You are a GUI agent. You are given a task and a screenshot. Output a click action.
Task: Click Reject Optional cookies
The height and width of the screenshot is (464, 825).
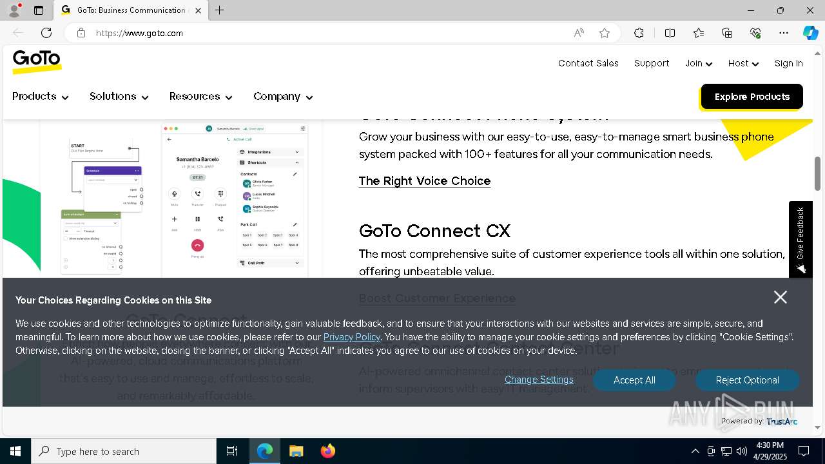(747, 380)
